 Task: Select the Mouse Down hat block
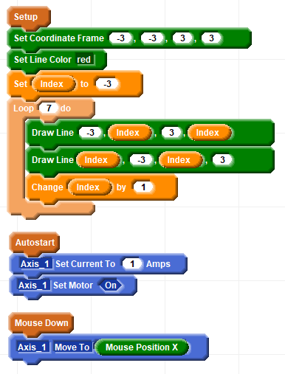point(41,323)
